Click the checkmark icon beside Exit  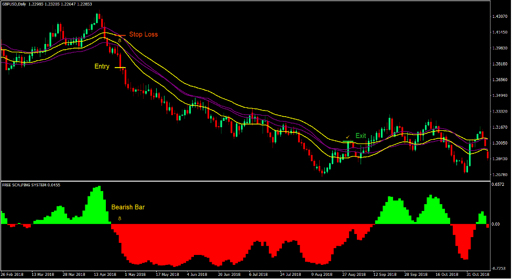pos(347,137)
